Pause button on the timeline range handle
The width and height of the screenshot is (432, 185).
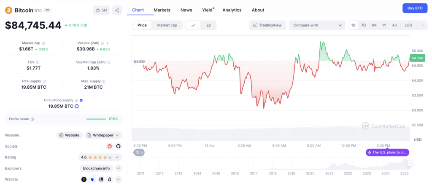pos(410,164)
